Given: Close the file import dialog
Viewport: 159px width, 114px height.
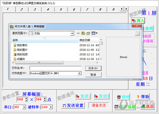Looking at the screenshot, I should point(137,25).
